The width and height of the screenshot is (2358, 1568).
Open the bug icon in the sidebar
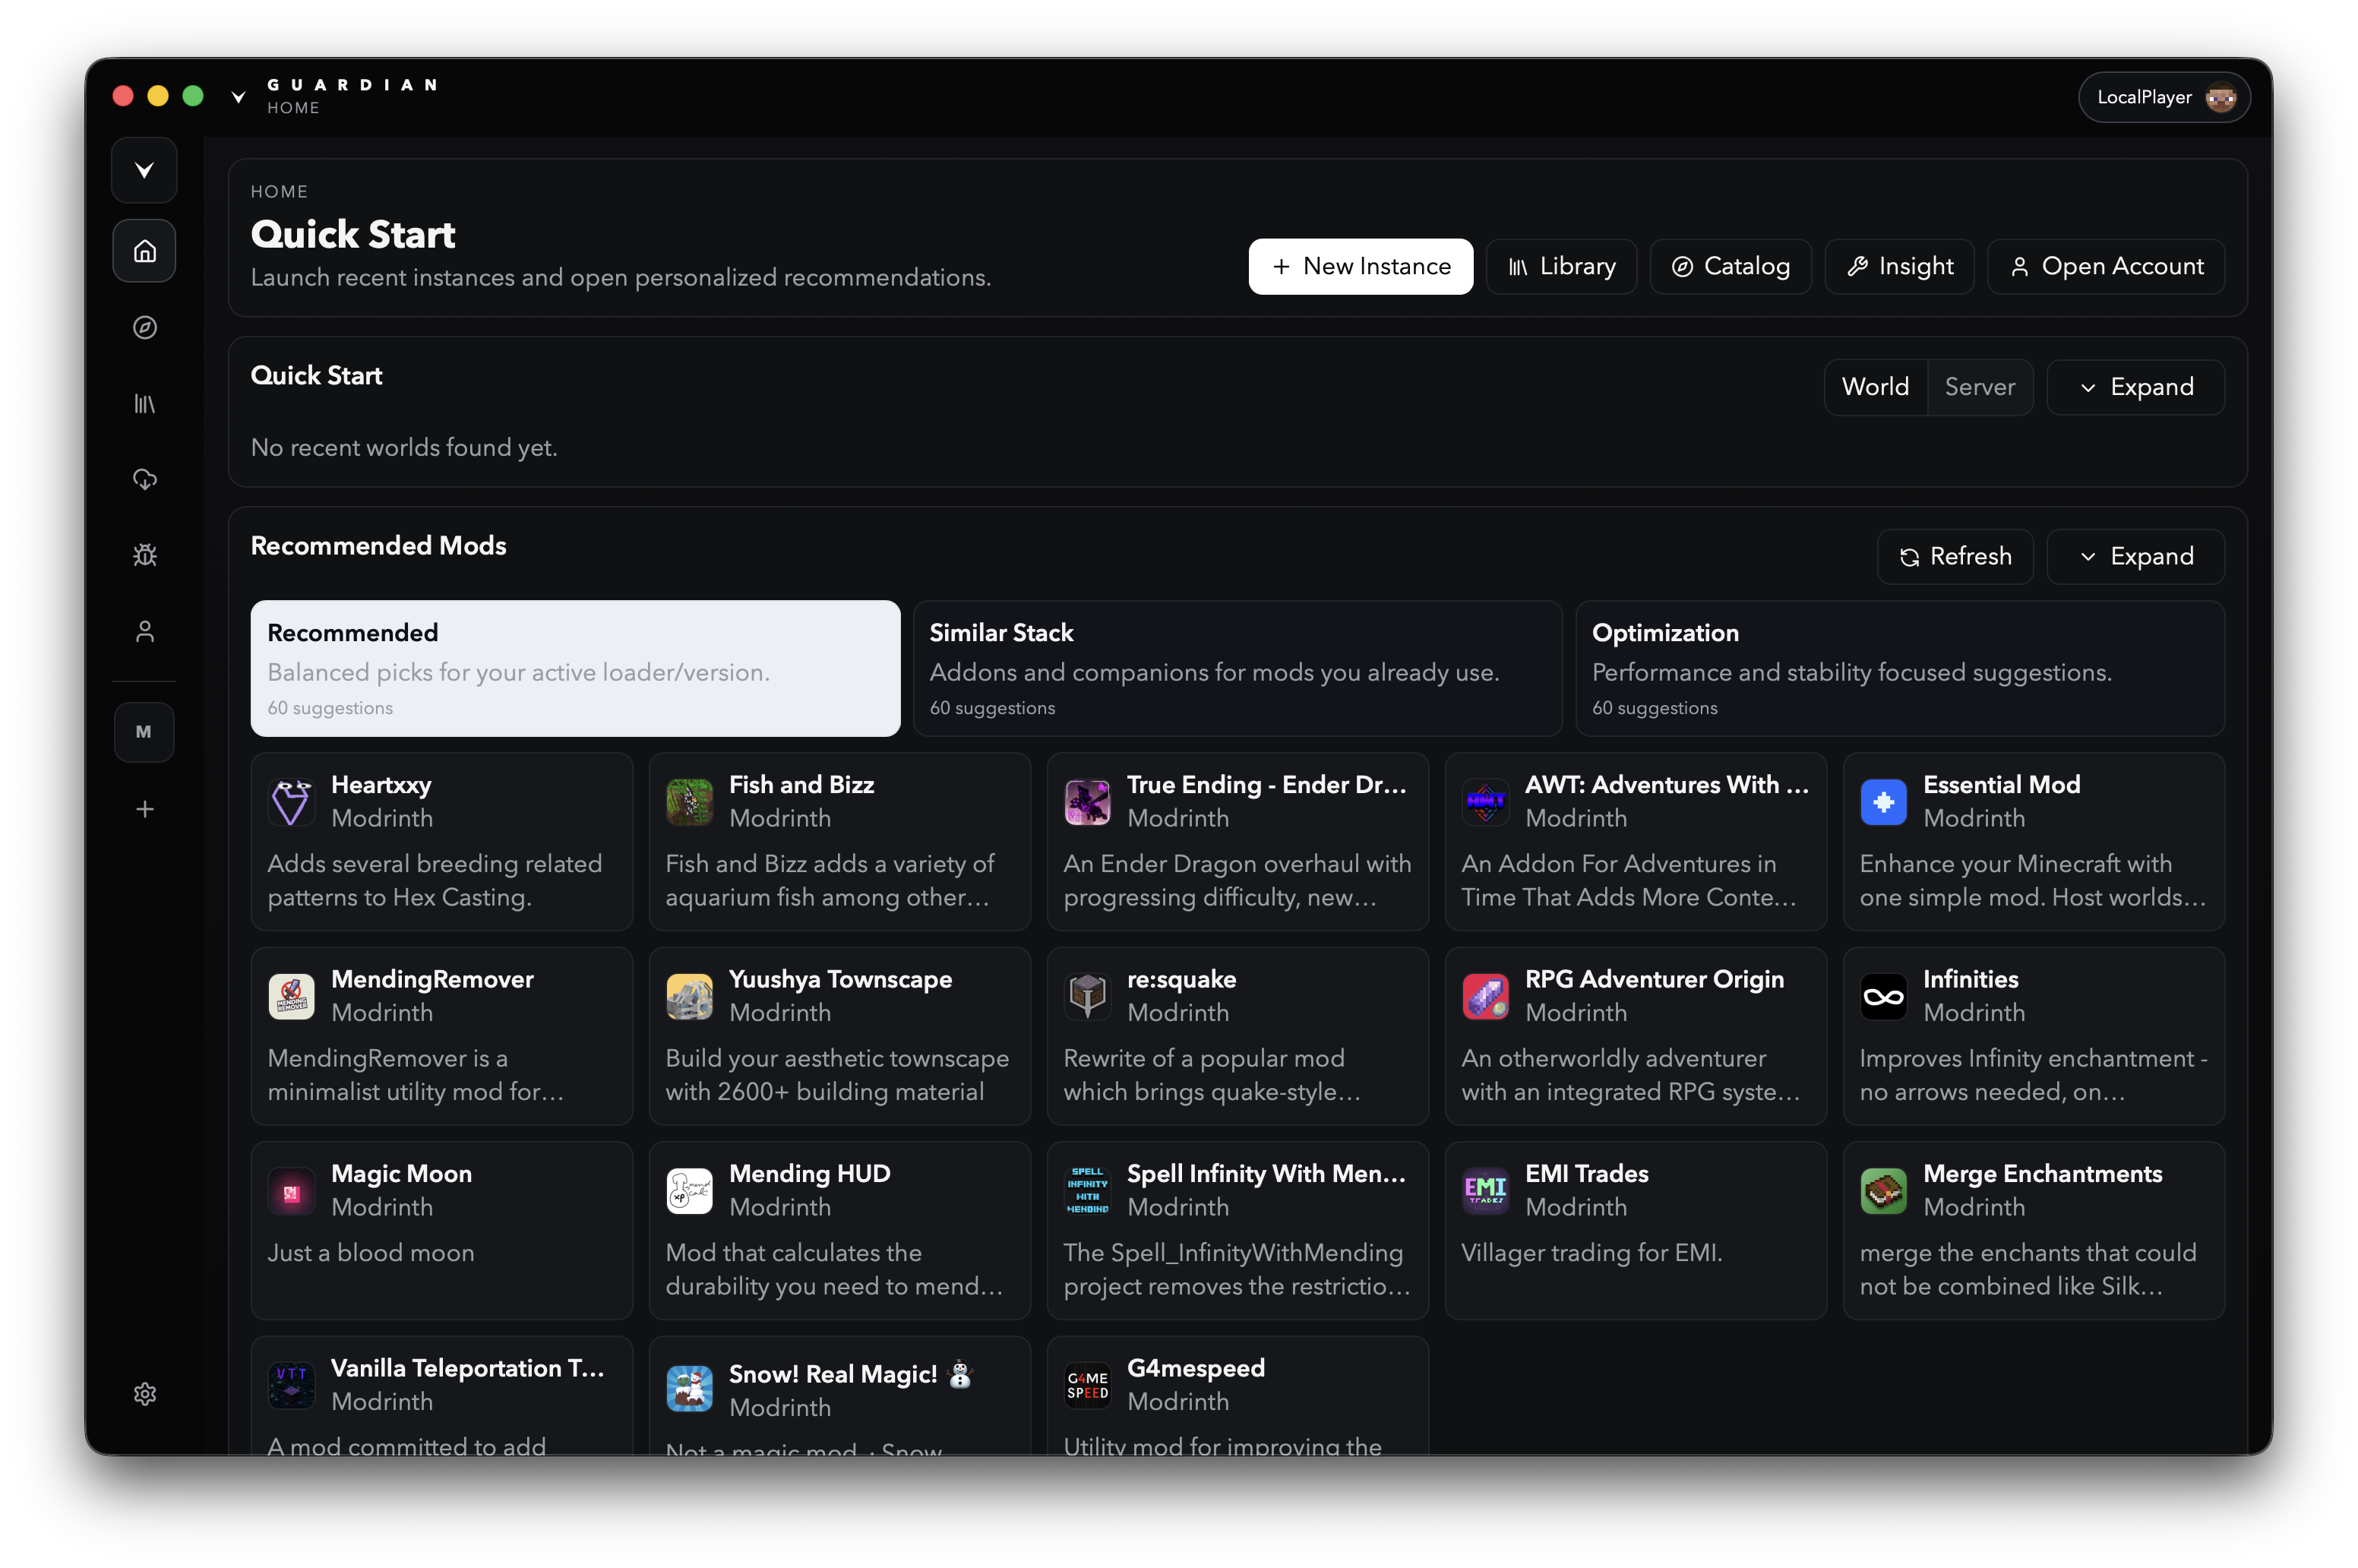[x=145, y=556]
